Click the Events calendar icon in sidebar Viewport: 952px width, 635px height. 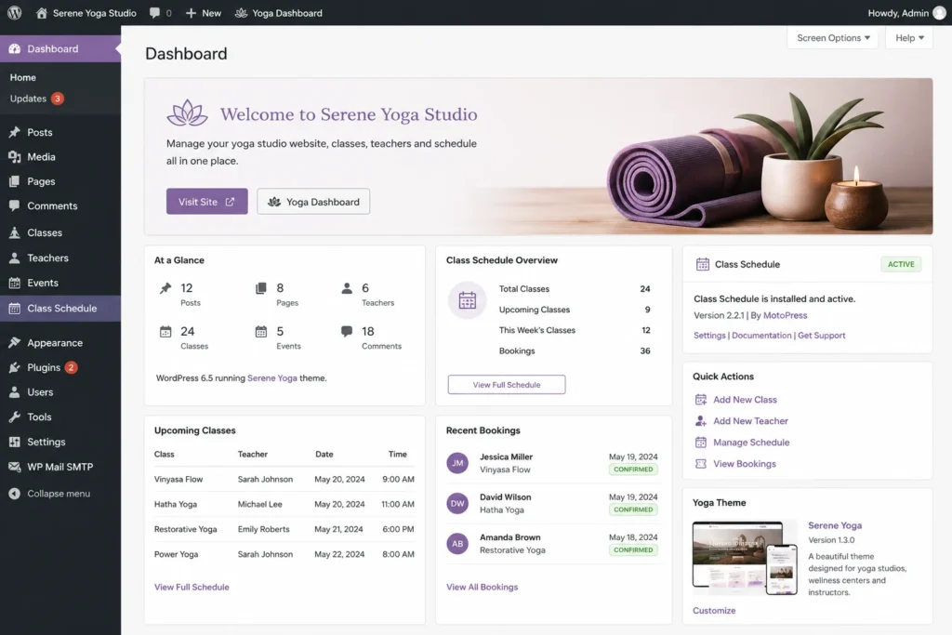pyautogui.click(x=15, y=283)
